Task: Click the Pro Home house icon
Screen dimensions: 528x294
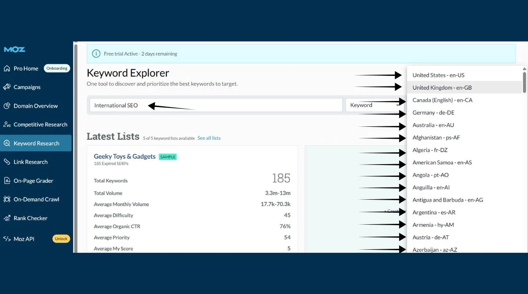Action: click(x=7, y=68)
